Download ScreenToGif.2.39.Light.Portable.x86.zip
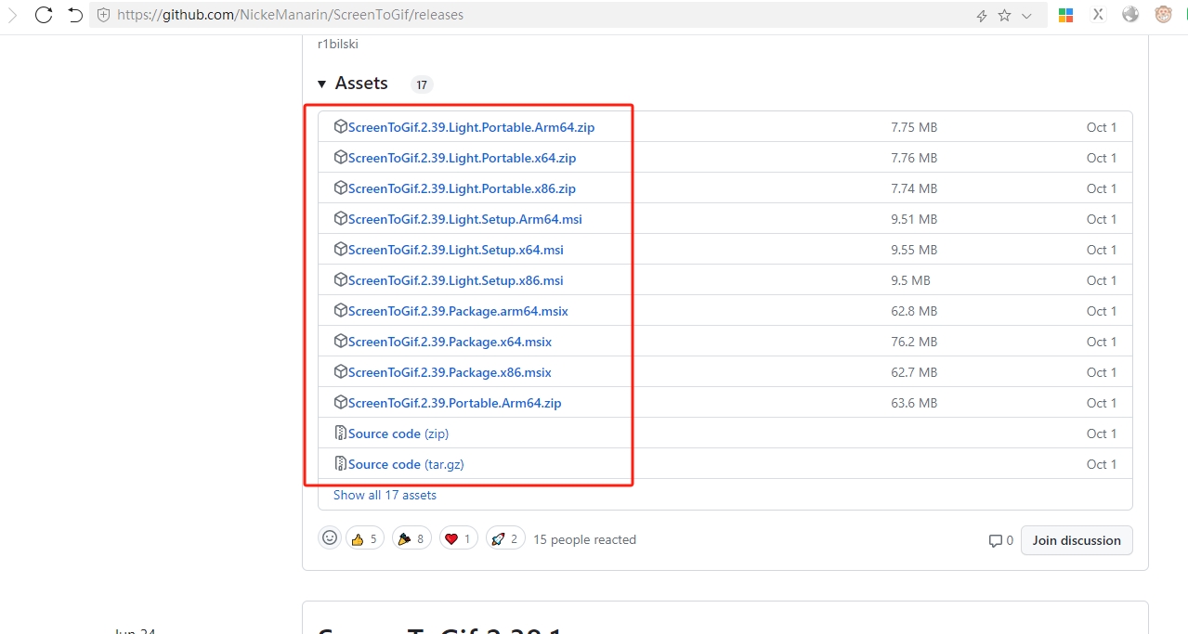This screenshot has height=634, width=1188. pos(462,188)
